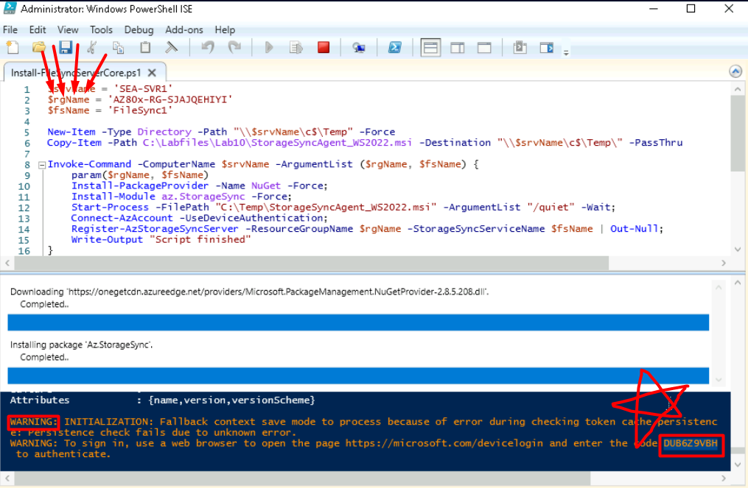Click Register-AzStorageSyncServer on line 14
The width and height of the screenshot is (748, 488).
pos(155,229)
